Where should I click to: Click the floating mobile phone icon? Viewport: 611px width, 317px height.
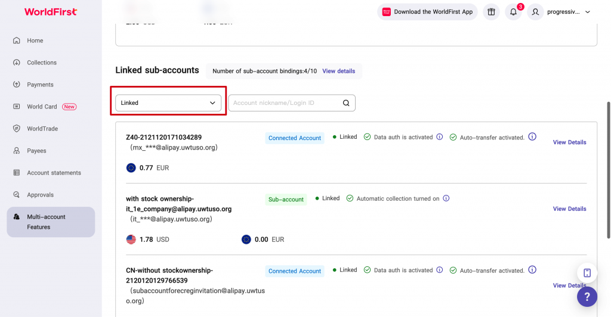click(x=587, y=273)
